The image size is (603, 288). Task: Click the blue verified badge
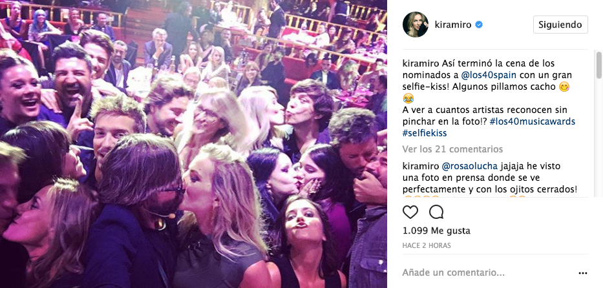coord(479,25)
